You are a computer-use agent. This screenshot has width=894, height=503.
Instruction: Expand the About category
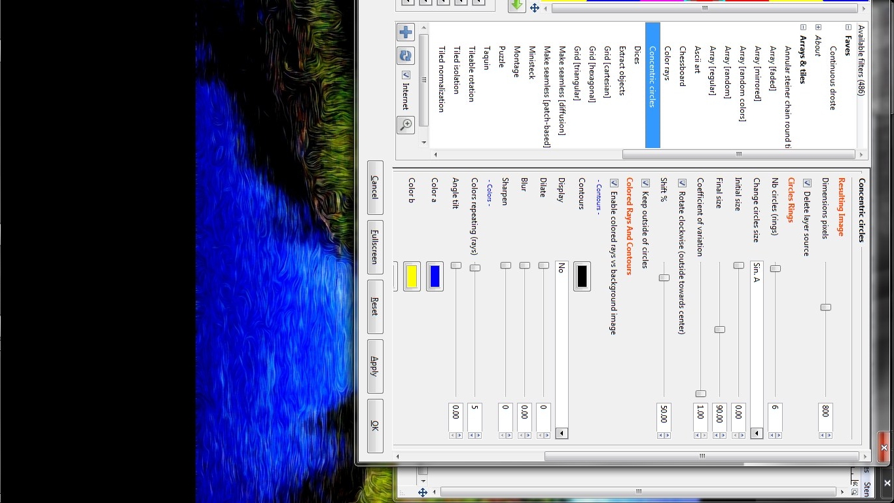click(x=818, y=28)
